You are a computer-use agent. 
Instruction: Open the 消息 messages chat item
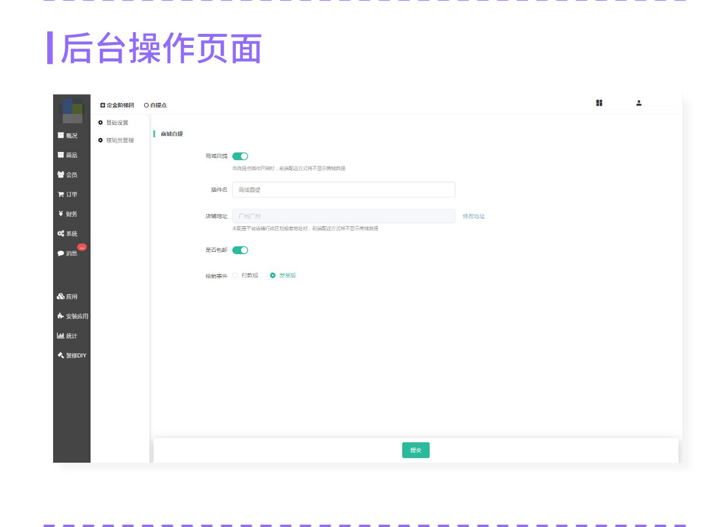tap(68, 254)
